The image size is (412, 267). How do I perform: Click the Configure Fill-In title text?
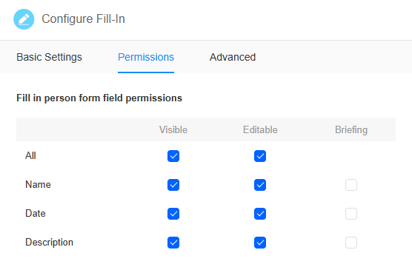click(x=83, y=19)
